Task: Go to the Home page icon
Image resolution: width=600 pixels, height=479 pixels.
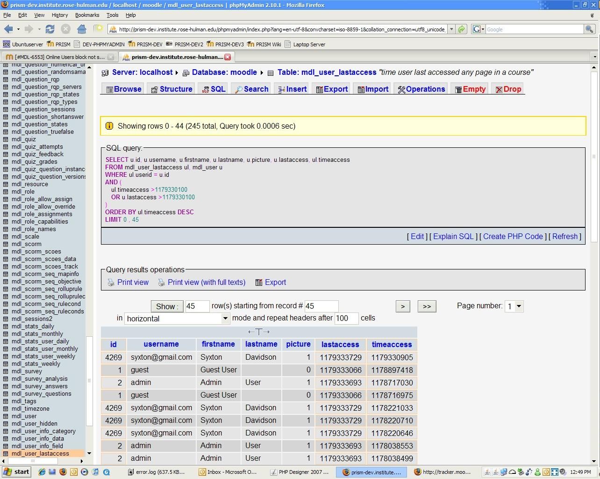Action: tap(82, 29)
